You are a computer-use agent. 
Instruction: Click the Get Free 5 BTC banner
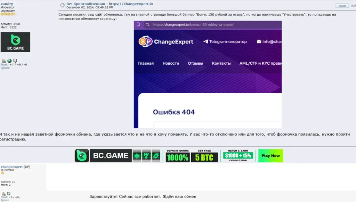[204, 155]
